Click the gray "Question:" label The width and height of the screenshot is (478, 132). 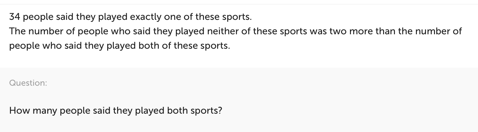(28, 83)
